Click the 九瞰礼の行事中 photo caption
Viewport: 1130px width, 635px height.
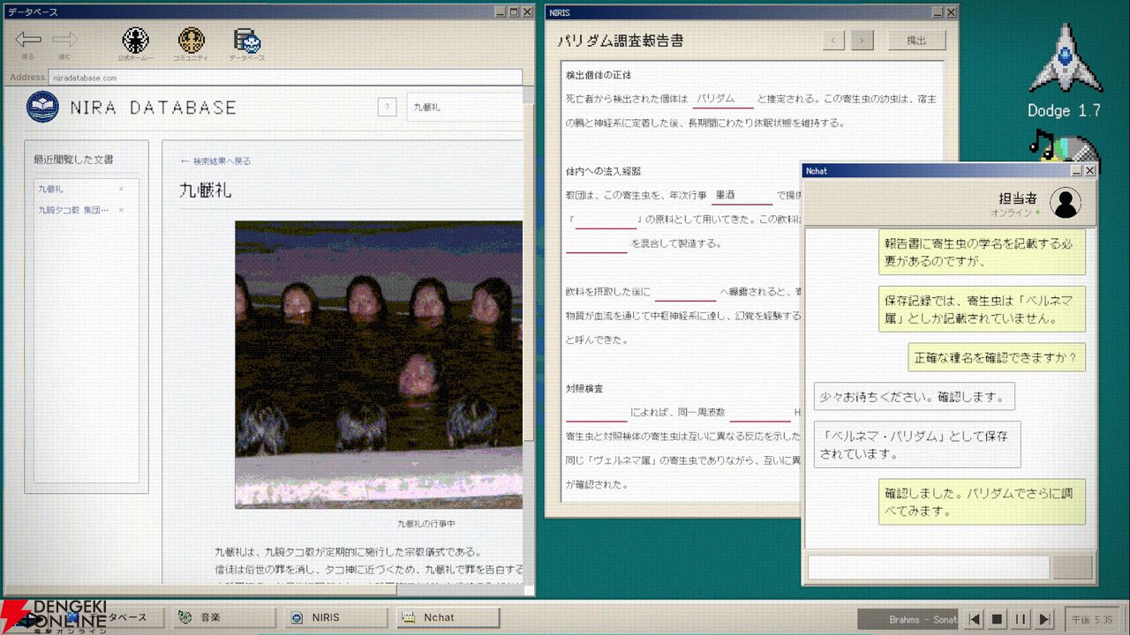(426, 524)
